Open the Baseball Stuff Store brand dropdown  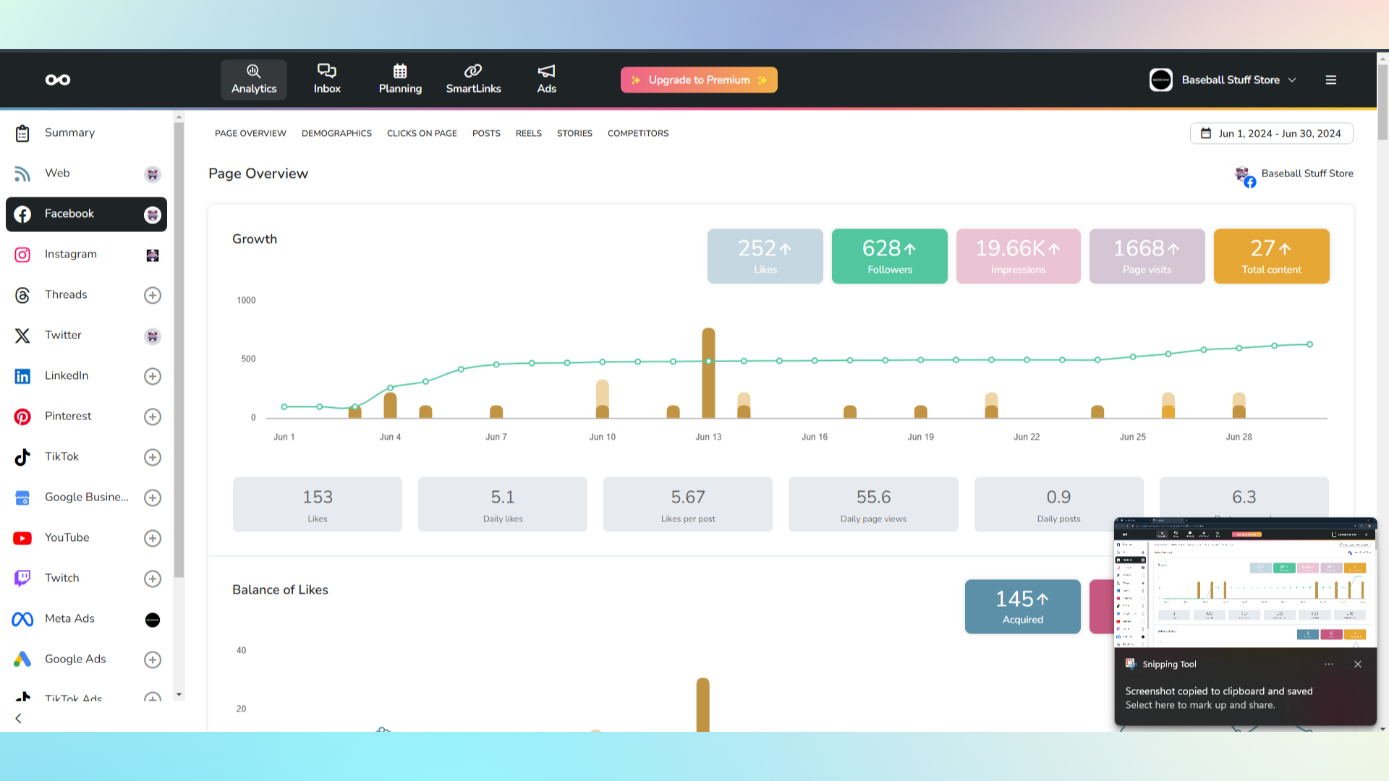pyautogui.click(x=1223, y=80)
